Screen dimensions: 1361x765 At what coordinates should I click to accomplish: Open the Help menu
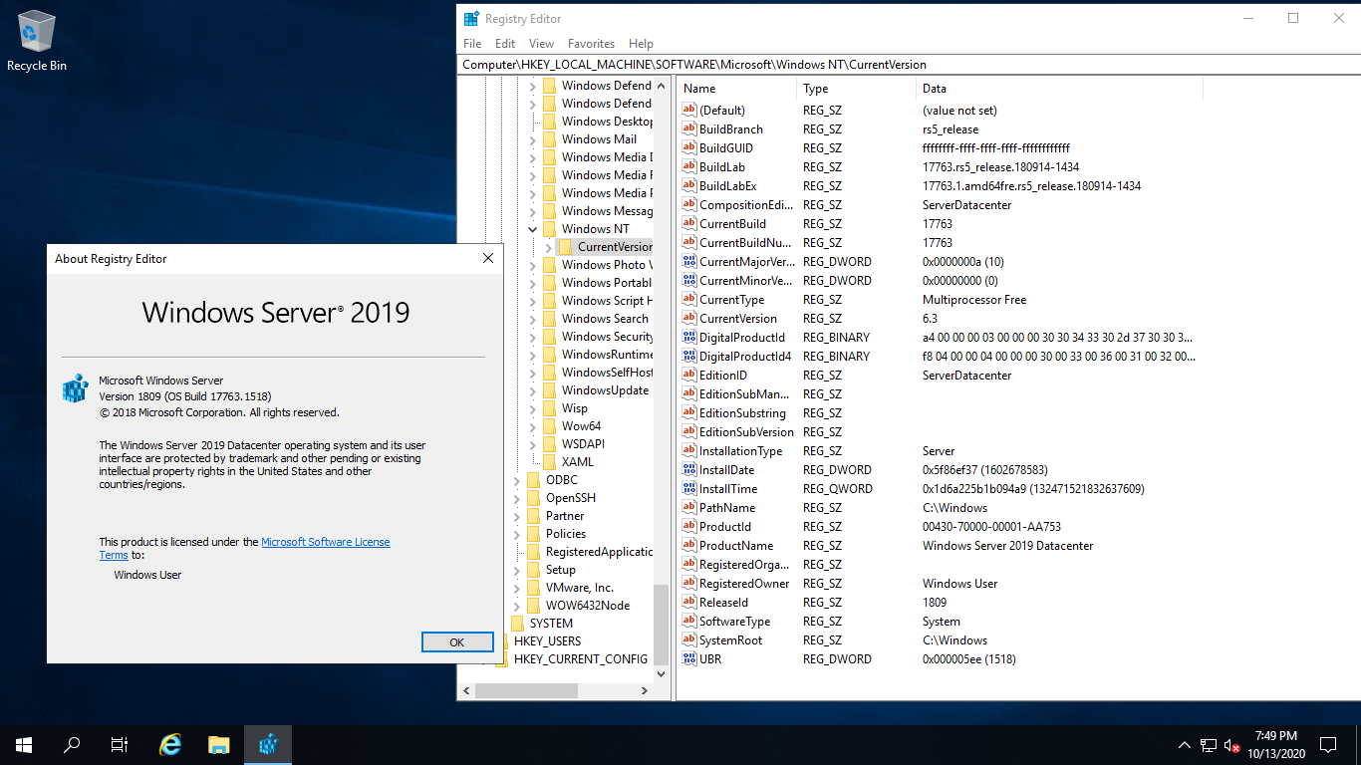click(642, 44)
